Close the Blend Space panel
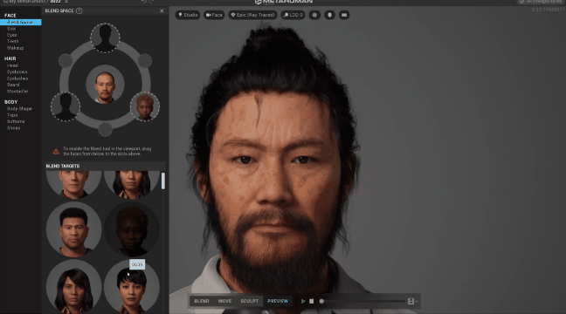The image size is (566, 314). pos(162,10)
